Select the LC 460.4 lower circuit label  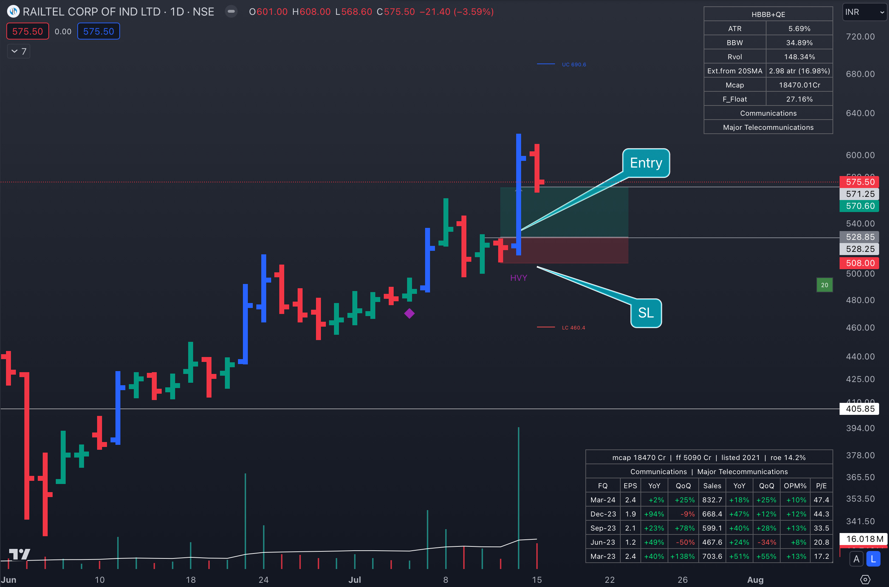coord(573,328)
